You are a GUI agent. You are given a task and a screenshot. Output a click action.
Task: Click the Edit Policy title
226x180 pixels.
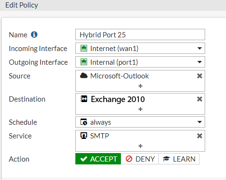pos(22,5)
